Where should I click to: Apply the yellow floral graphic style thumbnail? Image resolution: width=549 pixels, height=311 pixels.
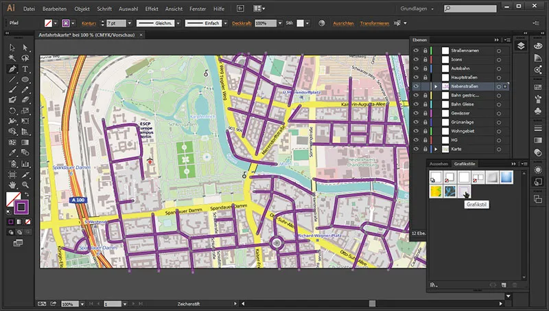point(436,192)
